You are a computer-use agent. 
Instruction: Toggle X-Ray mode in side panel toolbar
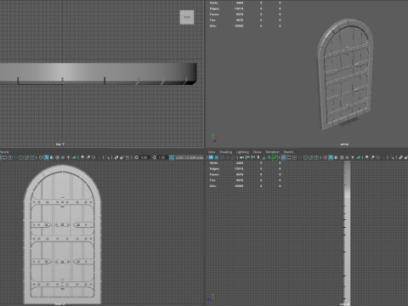click(x=400, y=157)
